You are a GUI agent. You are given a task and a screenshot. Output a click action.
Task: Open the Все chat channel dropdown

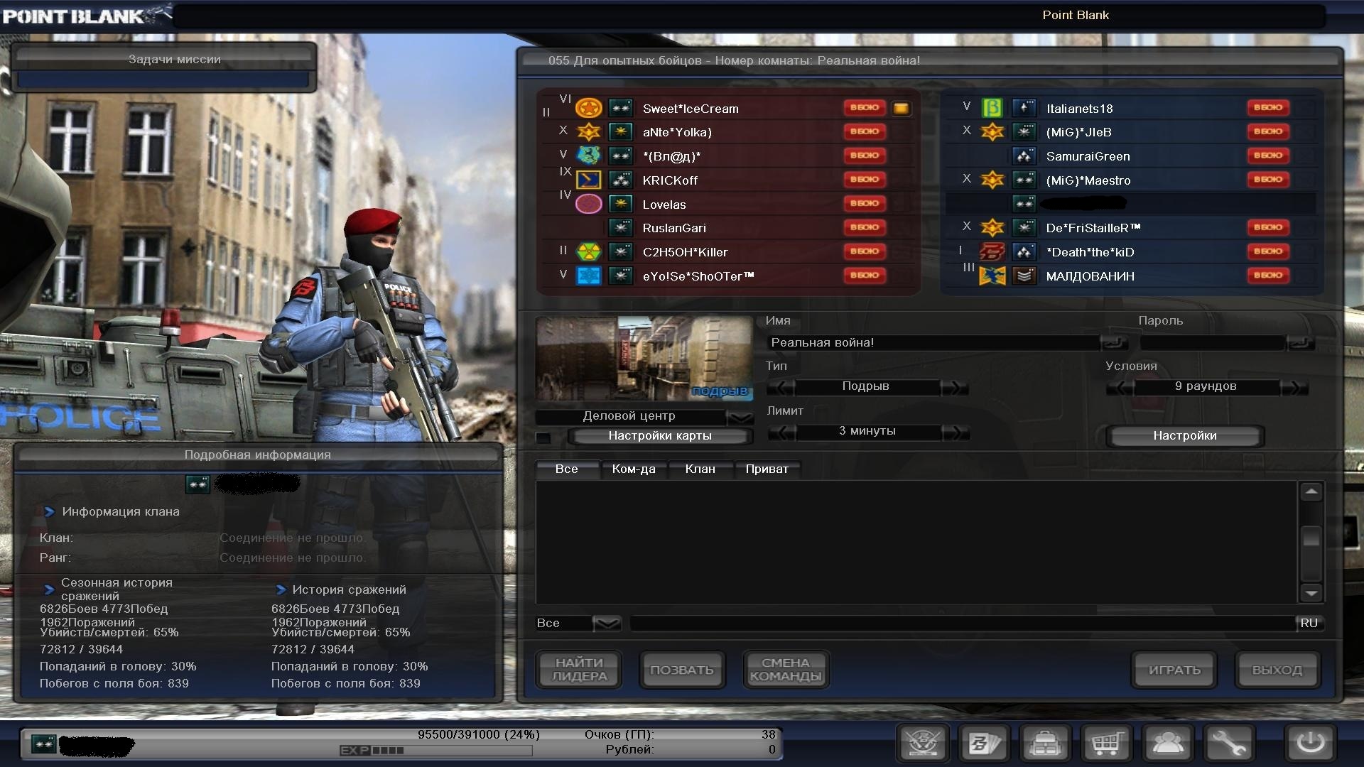pos(607,624)
